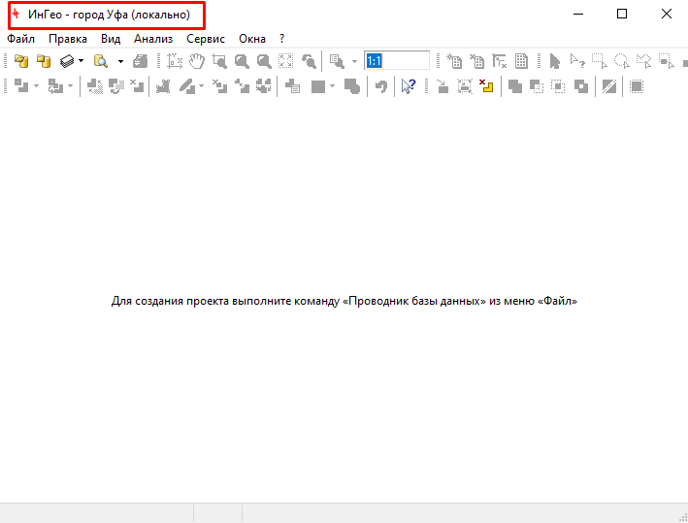The width and height of the screenshot is (688, 523).
Task: Select the pencil drawing tool icon
Action: point(187,86)
